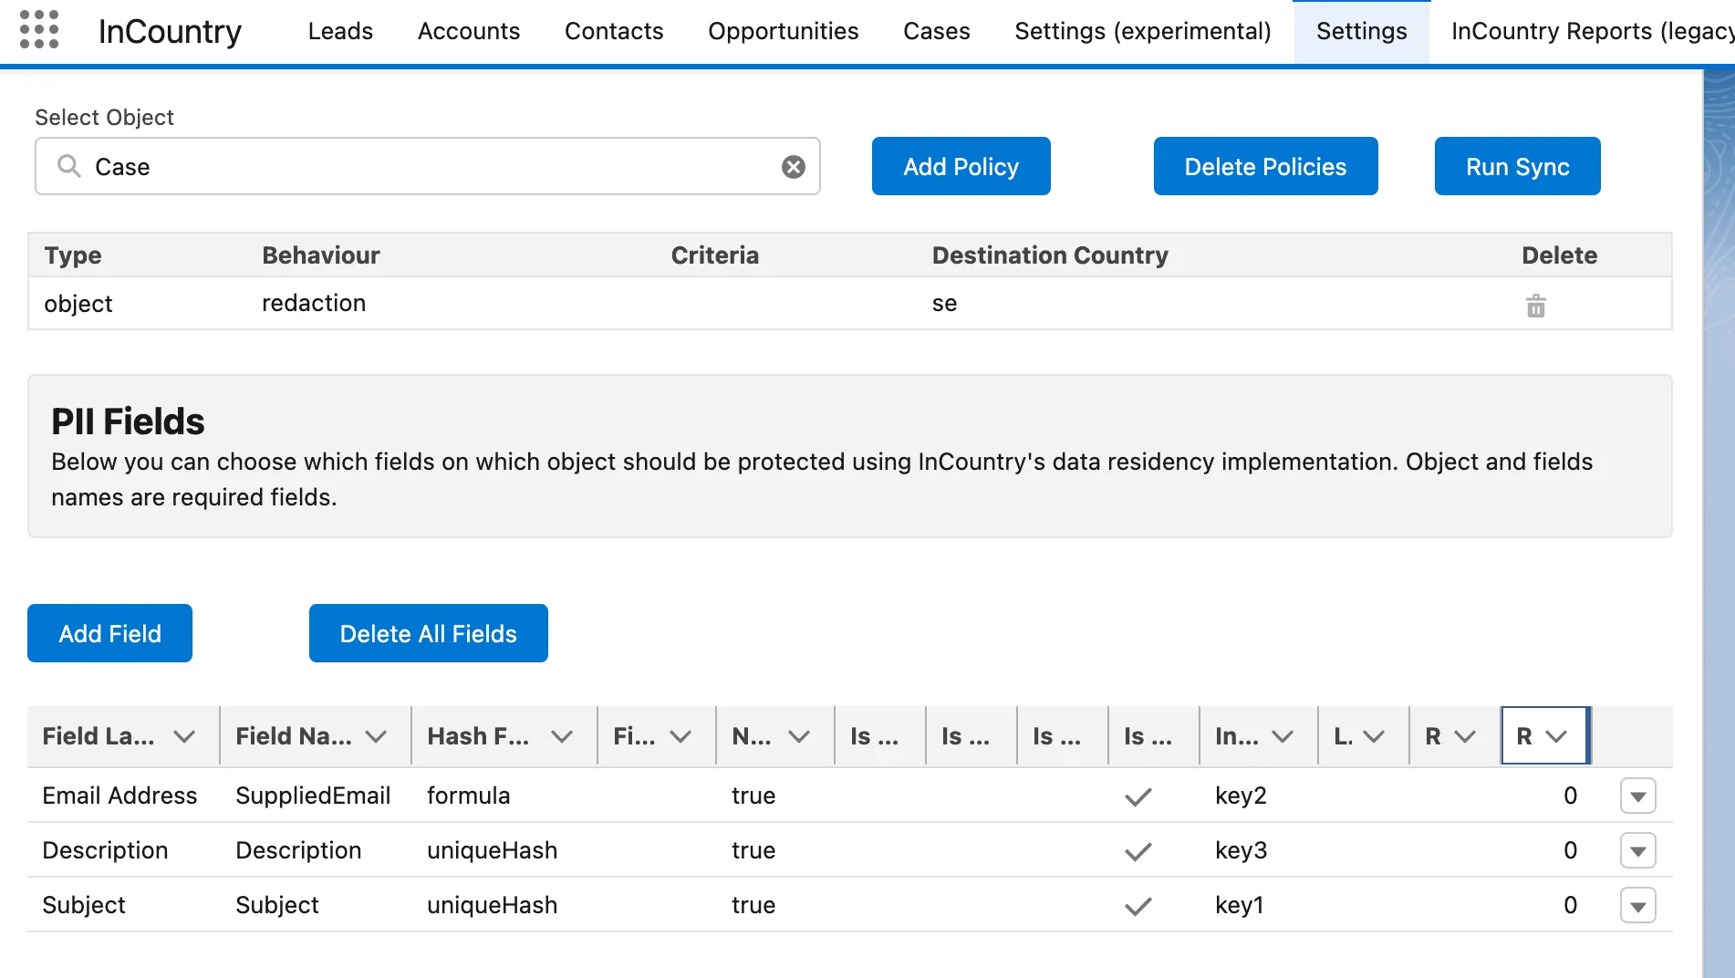The height and width of the screenshot is (978, 1735).
Task: Toggle checkmark in the Subject row
Action: coord(1138,906)
